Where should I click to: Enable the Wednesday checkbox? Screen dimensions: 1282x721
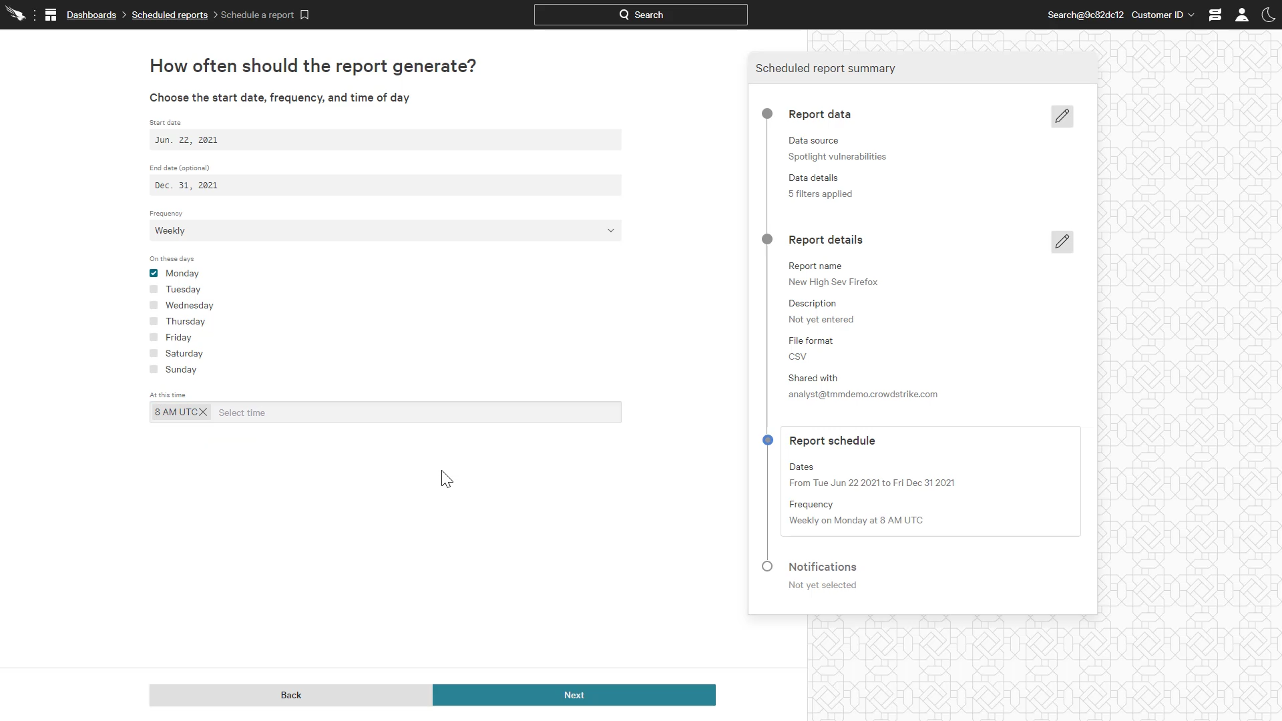[x=154, y=305]
